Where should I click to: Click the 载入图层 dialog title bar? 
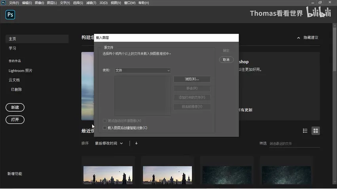tap(167, 38)
